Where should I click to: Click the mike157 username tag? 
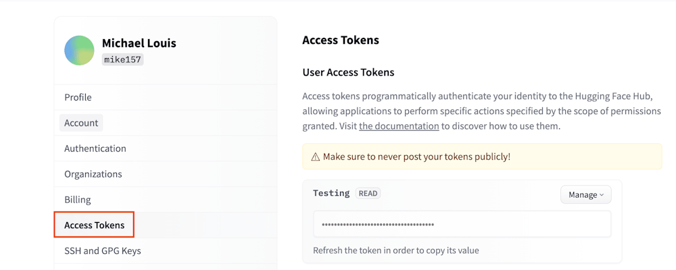[x=122, y=59]
